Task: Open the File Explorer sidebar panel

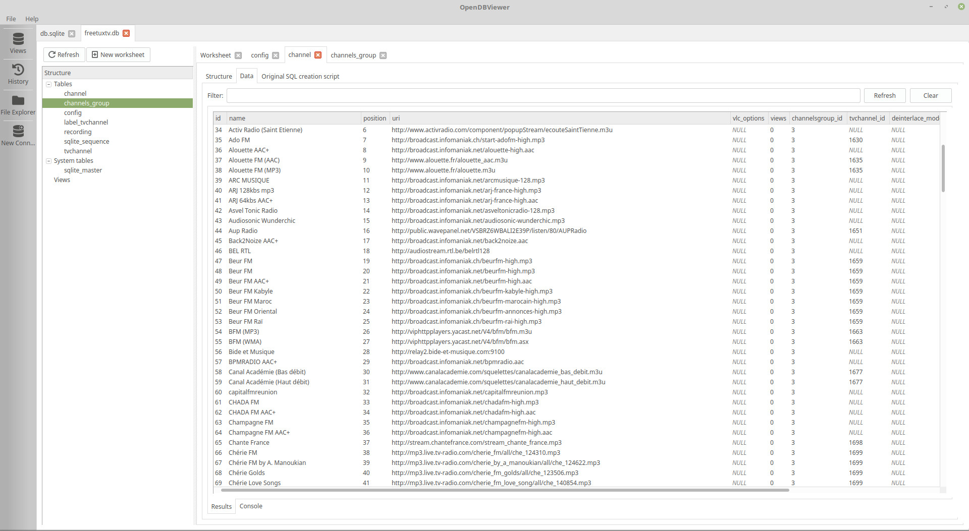Action: click(x=18, y=105)
